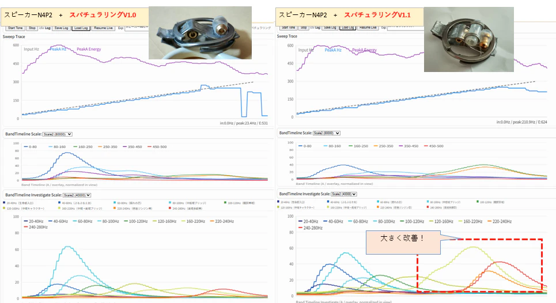Open BandTimeline Investigate Scale dropdown in V1.1 panel

pos(344,194)
